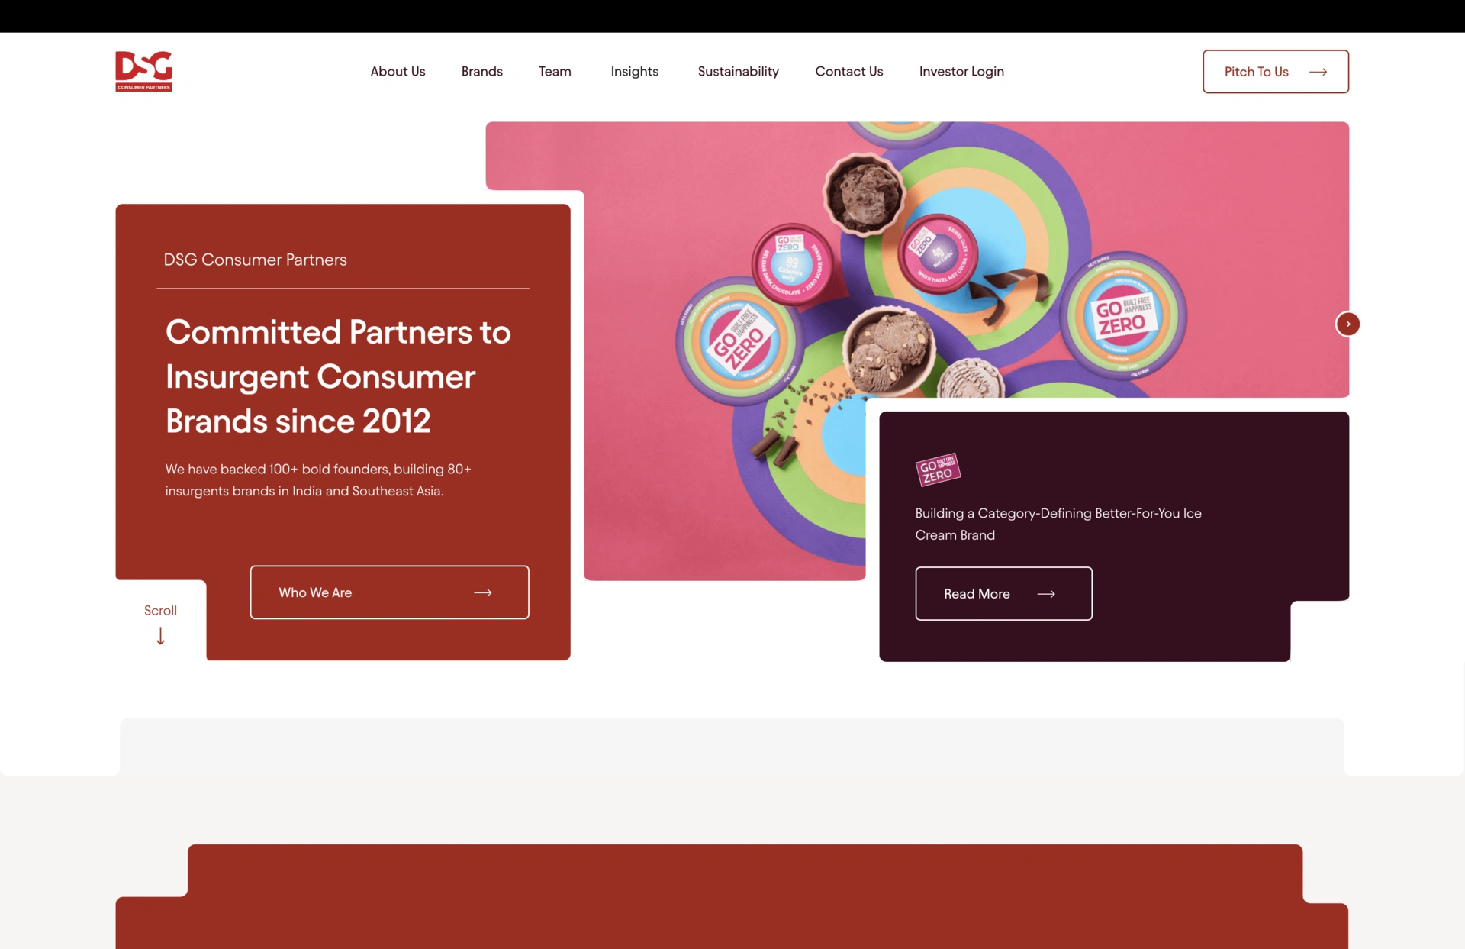This screenshot has width=1465, height=949.
Task: Click the next slide chevron on carousel
Action: coord(1348,324)
